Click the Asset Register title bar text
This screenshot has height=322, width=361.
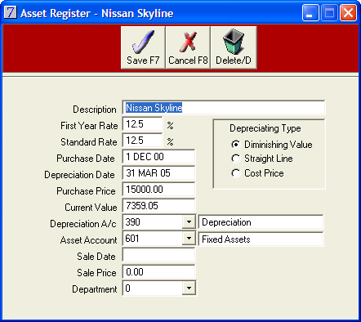tap(97, 13)
